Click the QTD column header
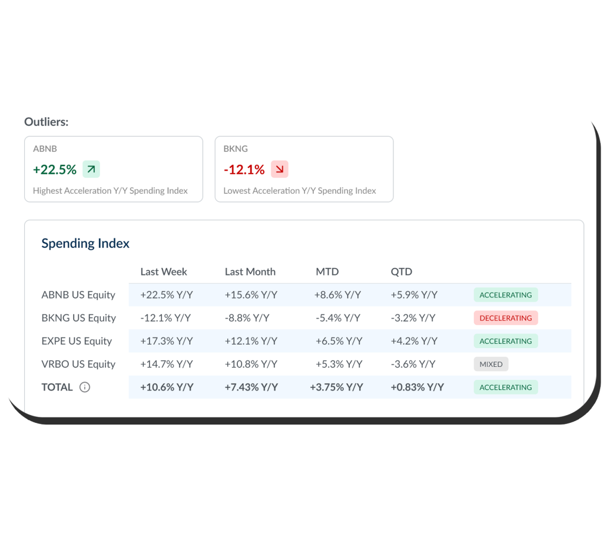 [401, 271]
